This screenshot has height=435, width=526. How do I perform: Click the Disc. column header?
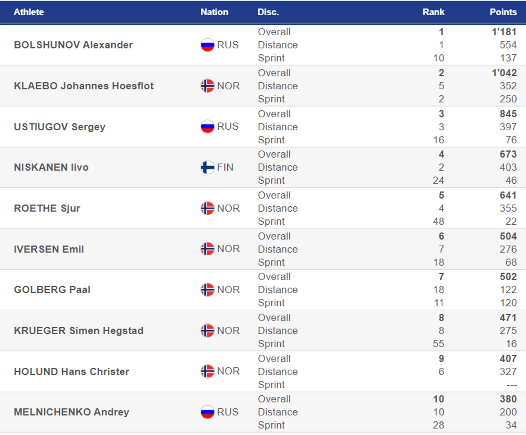[268, 12]
